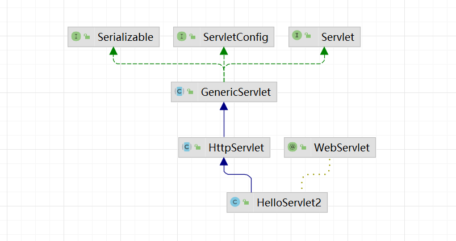Click the public lock icon on GenericServlet
Image resolution: width=456 pixels, height=241 pixels.
pyautogui.click(x=190, y=91)
